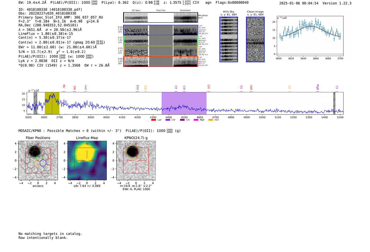Click the orange HeII legend swatch
This screenshot has height=252, width=370.
coord(211,120)
